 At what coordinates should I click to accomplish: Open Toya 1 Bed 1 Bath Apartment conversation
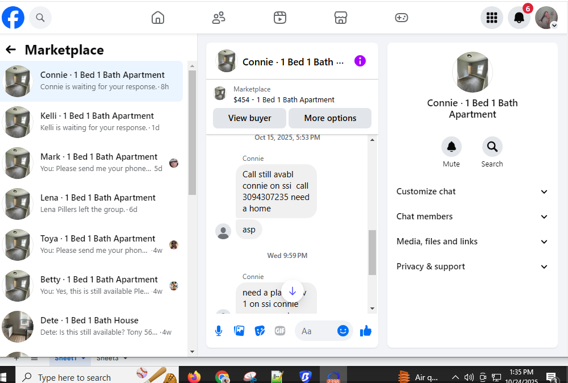(91, 245)
